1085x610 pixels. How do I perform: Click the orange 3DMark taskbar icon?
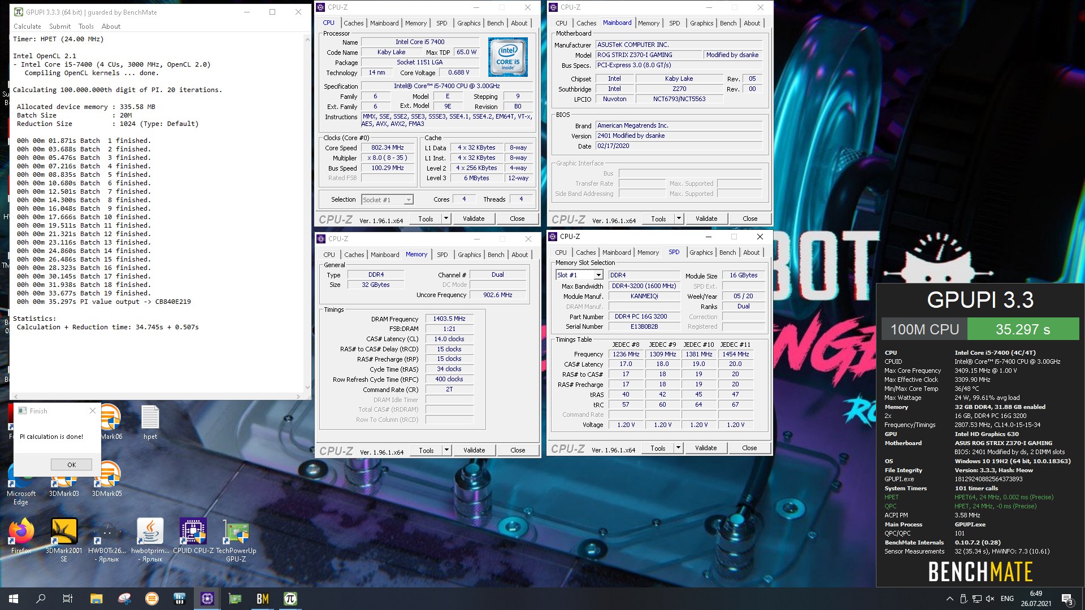click(x=152, y=599)
